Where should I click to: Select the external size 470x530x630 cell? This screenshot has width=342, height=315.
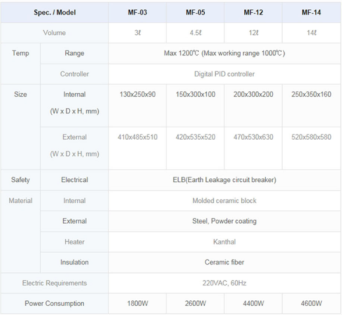253,148
